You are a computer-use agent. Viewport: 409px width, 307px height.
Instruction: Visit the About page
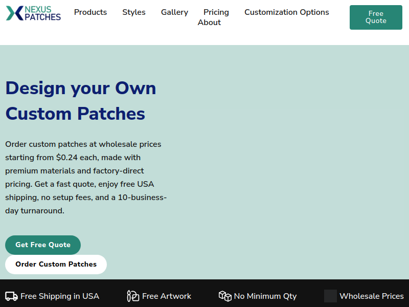click(209, 23)
